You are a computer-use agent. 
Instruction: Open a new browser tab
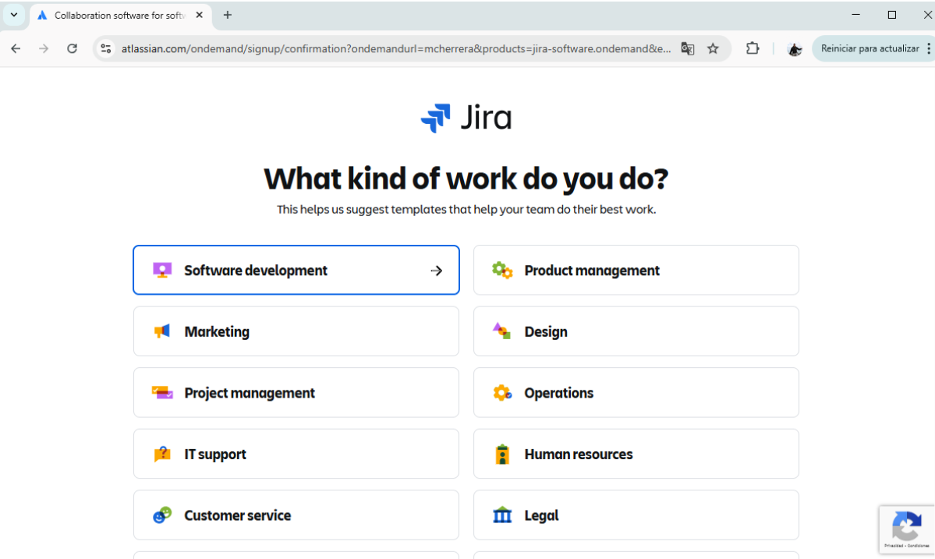(228, 15)
